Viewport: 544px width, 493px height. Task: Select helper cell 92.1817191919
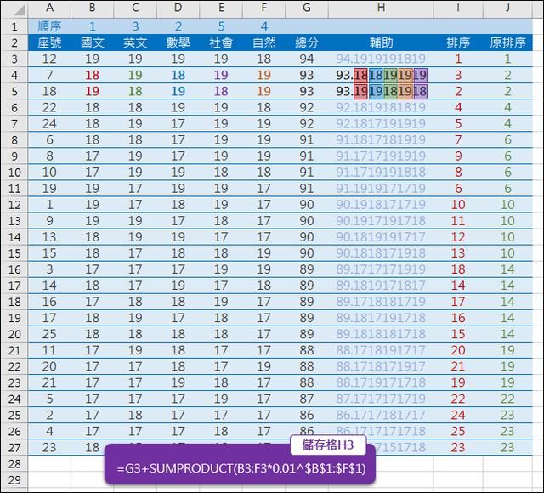[x=381, y=123]
